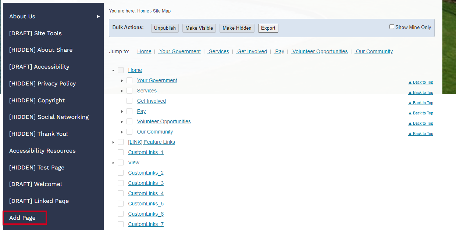Open the [LINK] Feature Links item
The width and height of the screenshot is (456, 230).
152,142
